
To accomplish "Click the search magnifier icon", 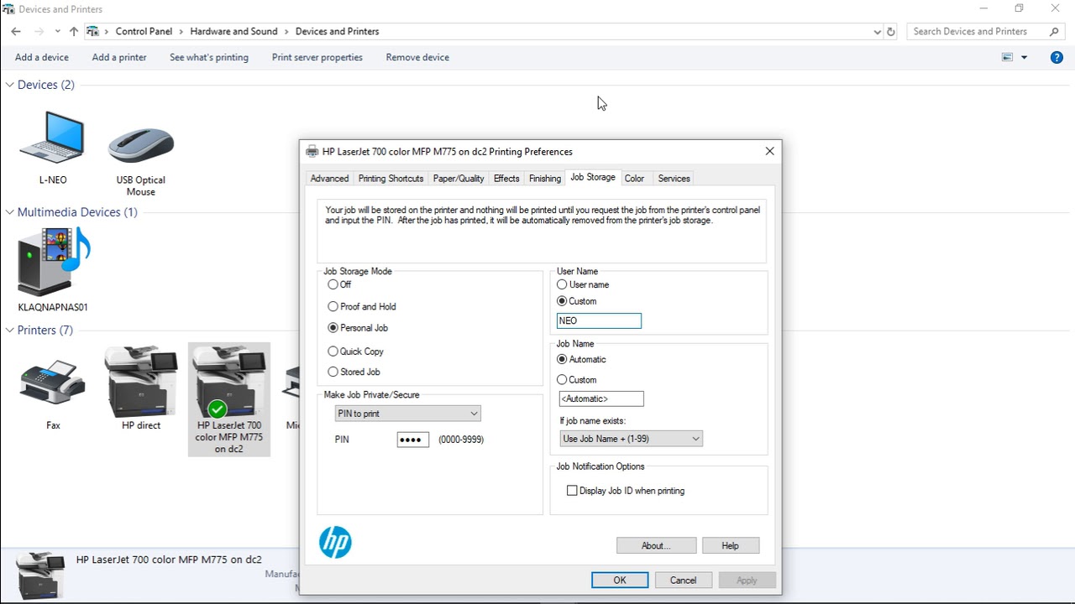I will [x=1055, y=31].
